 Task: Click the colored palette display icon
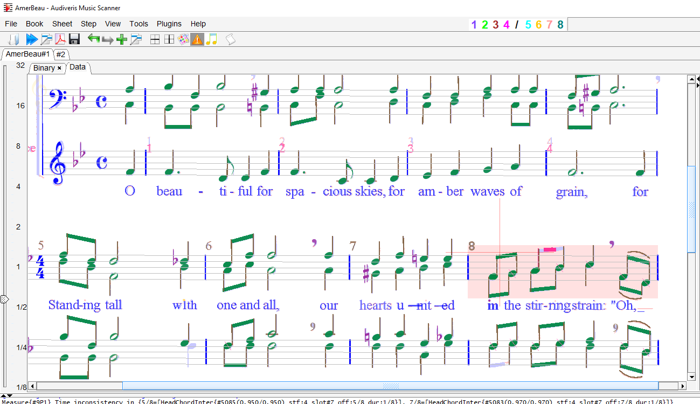click(183, 39)
